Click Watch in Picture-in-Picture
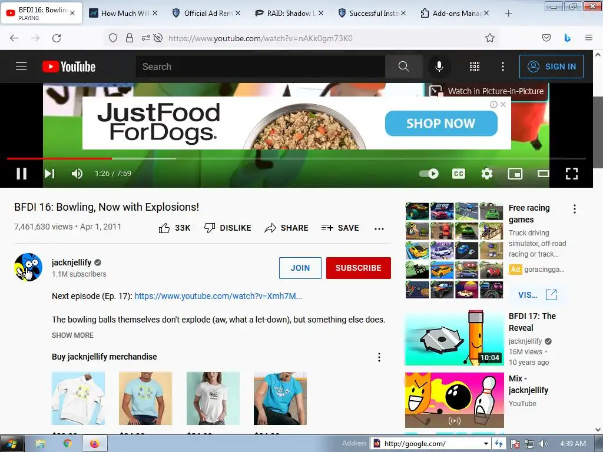 (487, 91)
